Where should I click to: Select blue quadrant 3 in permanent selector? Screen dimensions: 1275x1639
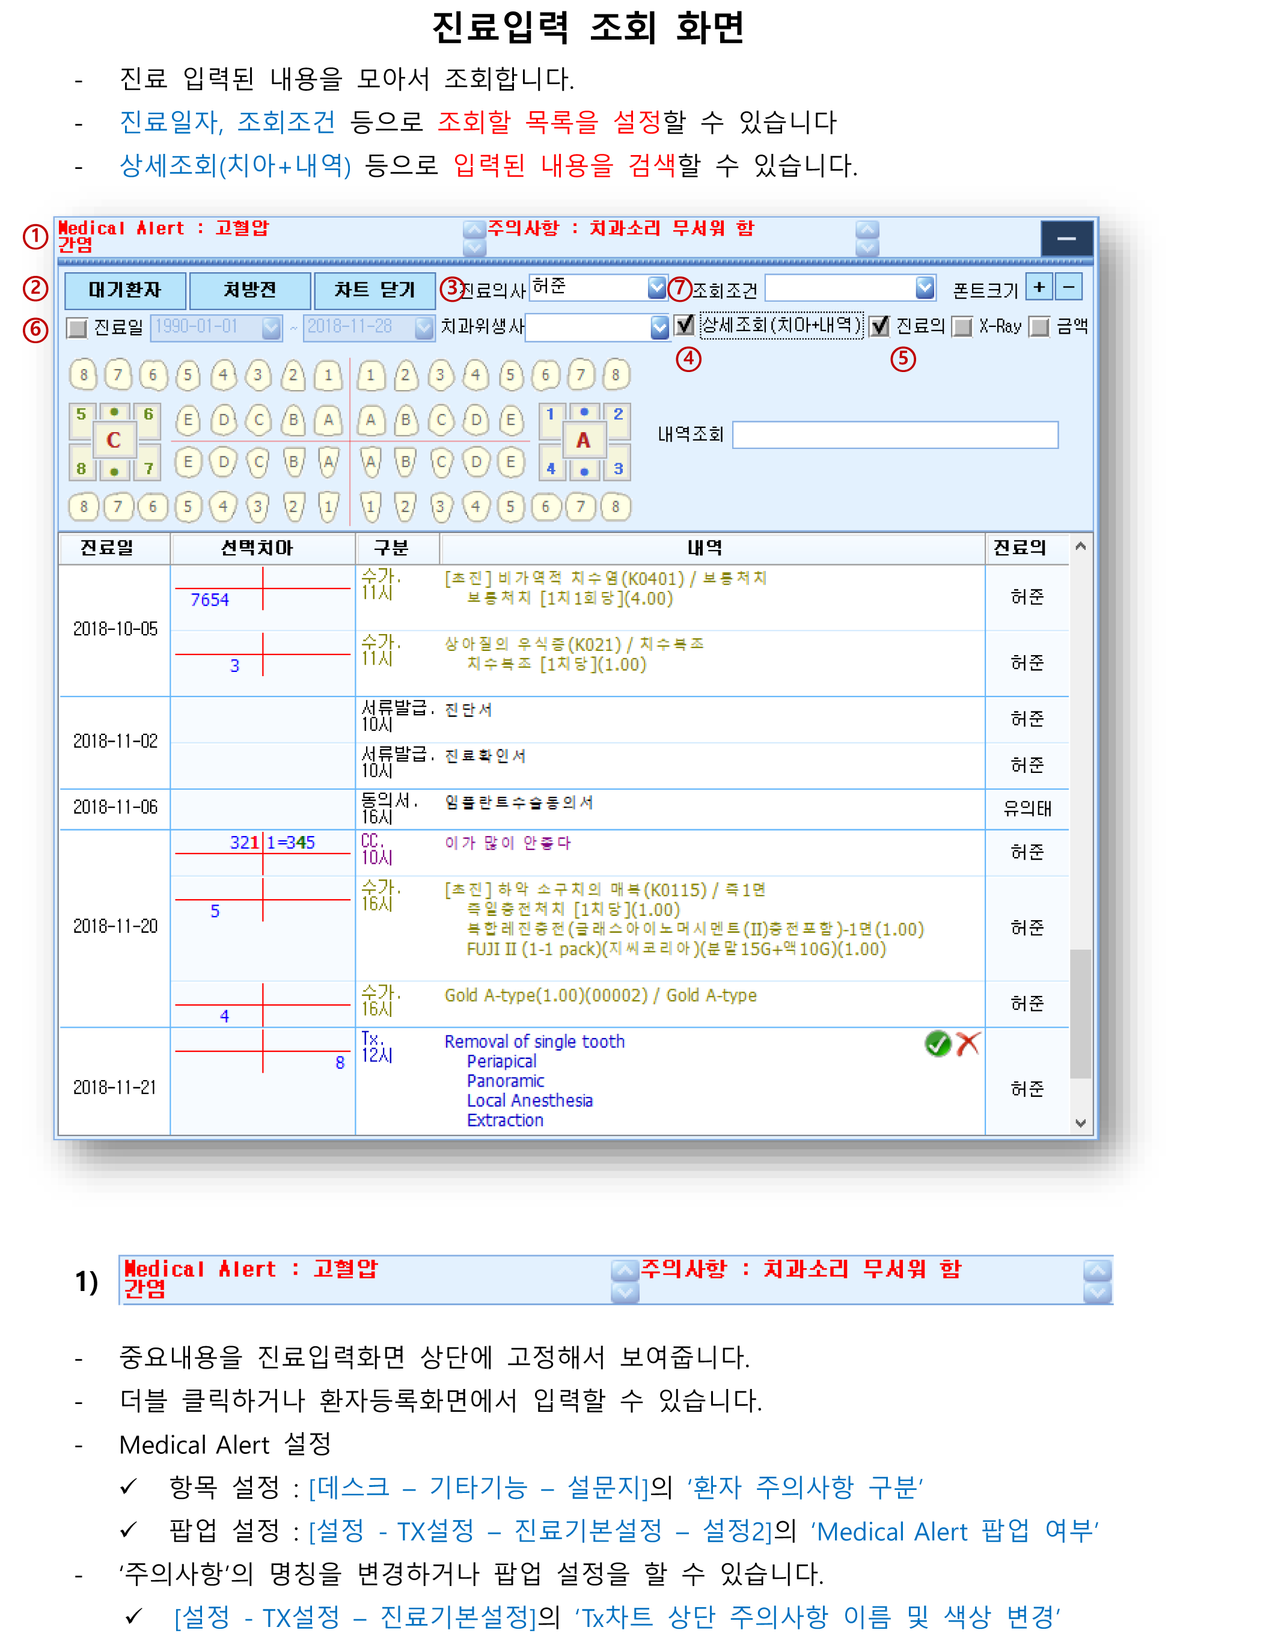pyautogui.click(x=619, y=468)
